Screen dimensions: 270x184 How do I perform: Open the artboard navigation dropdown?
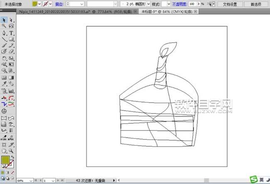53,181
